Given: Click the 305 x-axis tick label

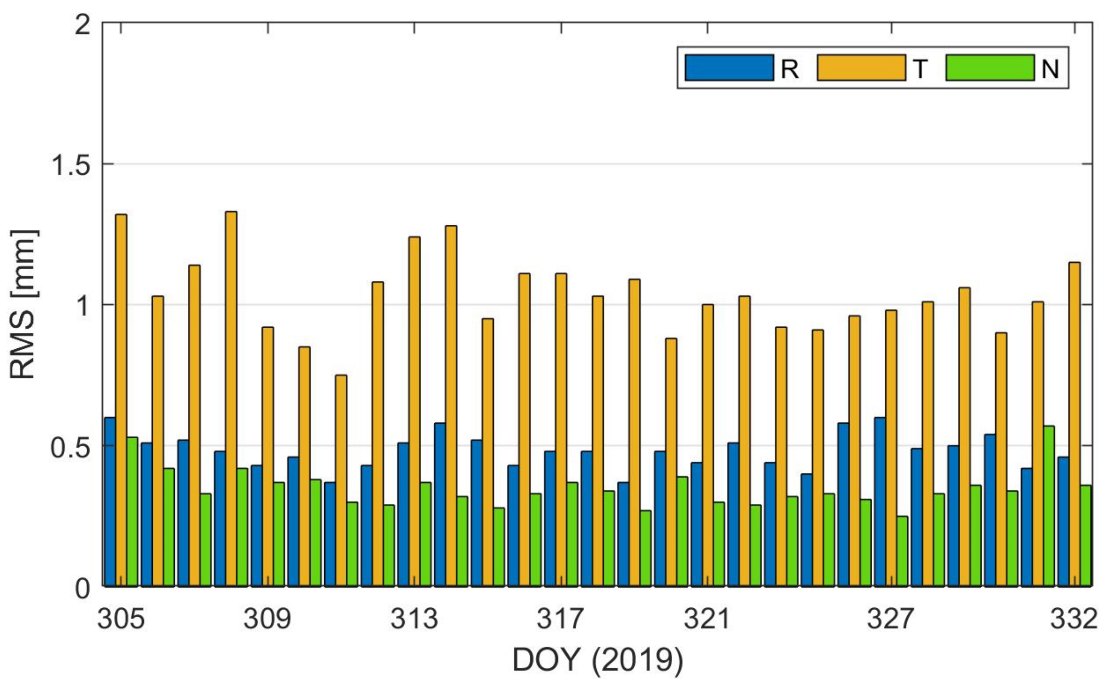Looking at the screenshot, I should point(121,619).
